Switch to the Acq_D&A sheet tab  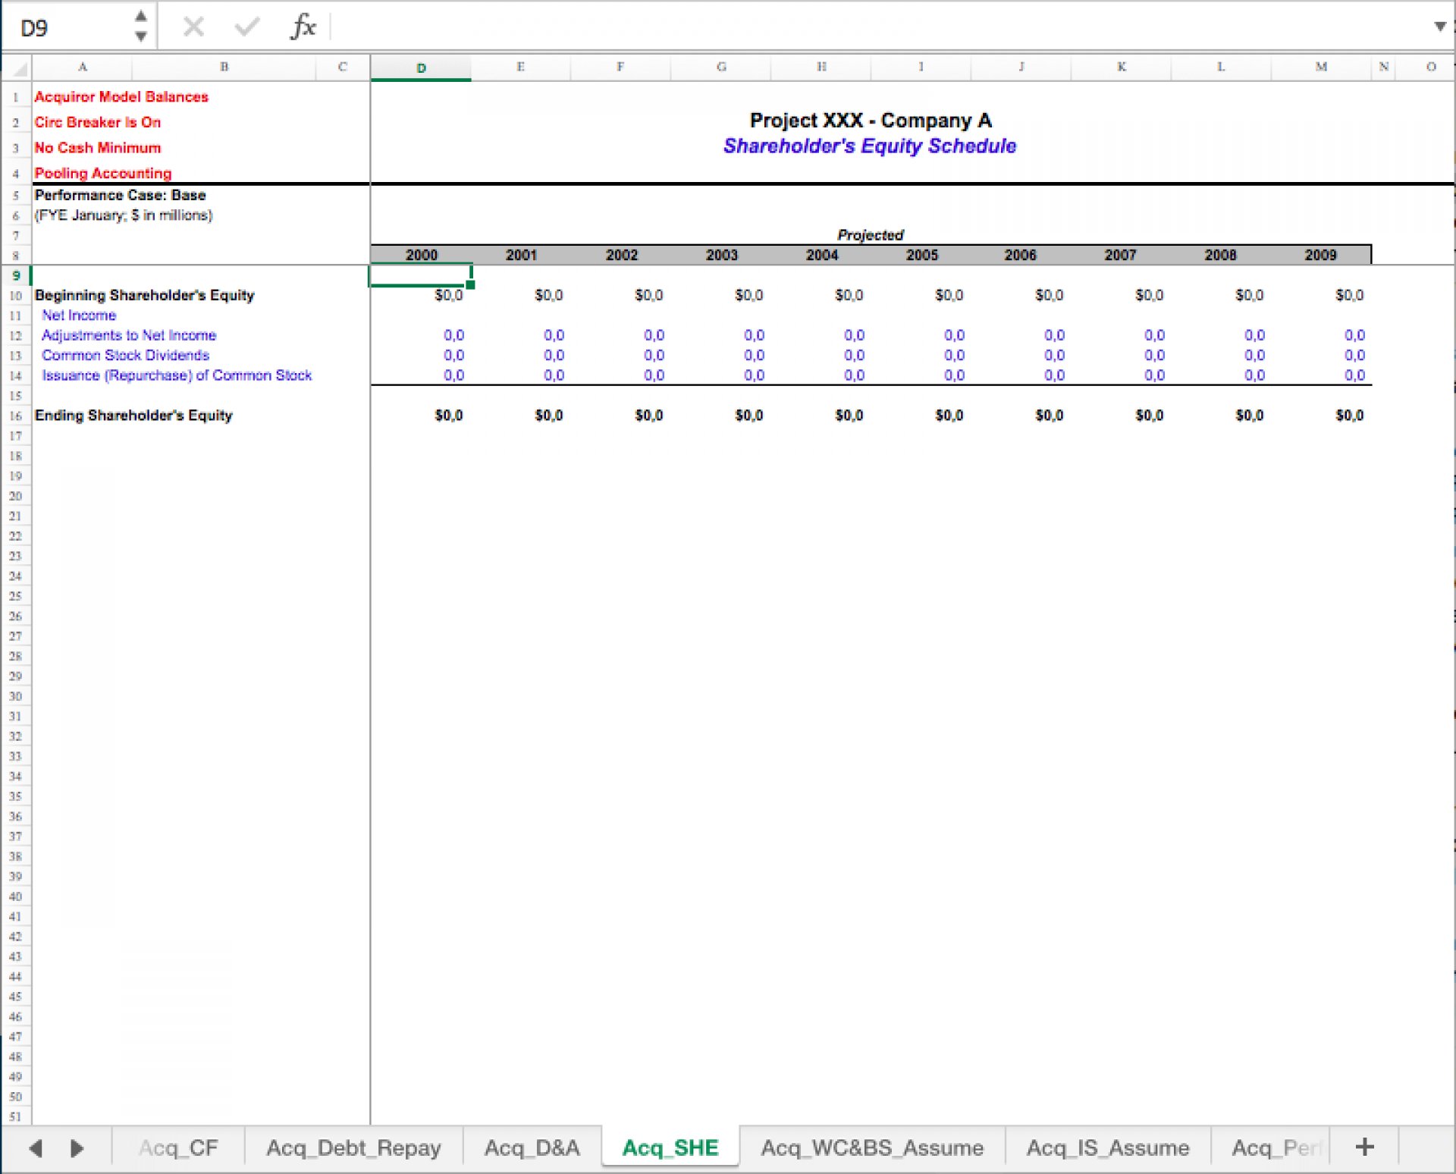(x=532, y=1147)
